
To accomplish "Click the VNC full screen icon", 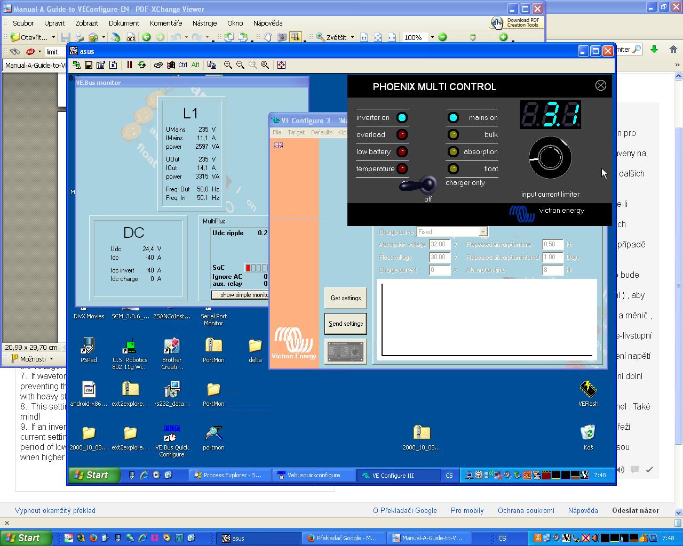I will pos(281,65).
